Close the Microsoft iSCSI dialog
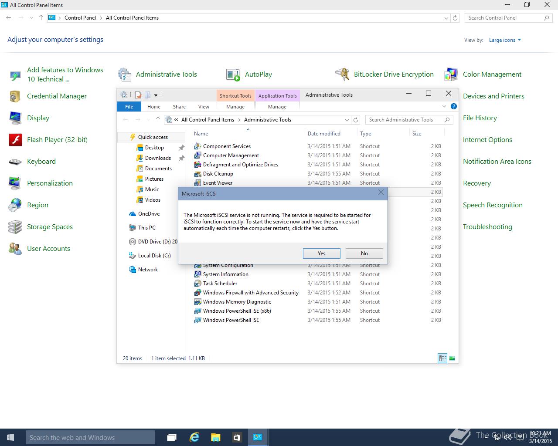 point(381,192)
